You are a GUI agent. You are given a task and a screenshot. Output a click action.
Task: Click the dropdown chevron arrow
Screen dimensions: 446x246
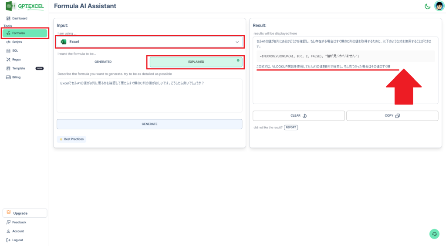coord(237,42)
